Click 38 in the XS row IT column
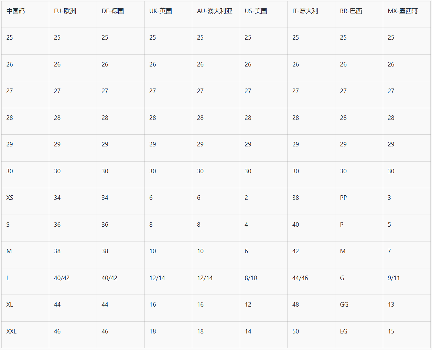Image resolution: width=432 pixels, height=350 pixels. 296,198
